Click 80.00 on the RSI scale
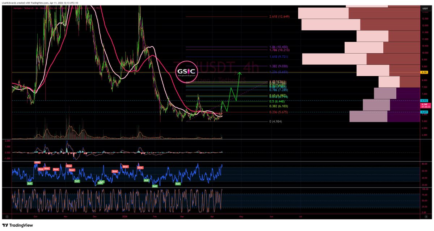434x231 pixels. point(425,164)
